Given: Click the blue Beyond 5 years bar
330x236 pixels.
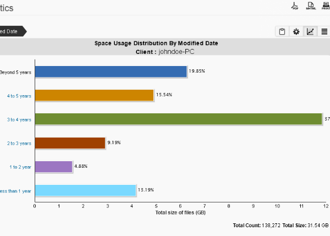Looking at the screenshot, I should 111,72.
